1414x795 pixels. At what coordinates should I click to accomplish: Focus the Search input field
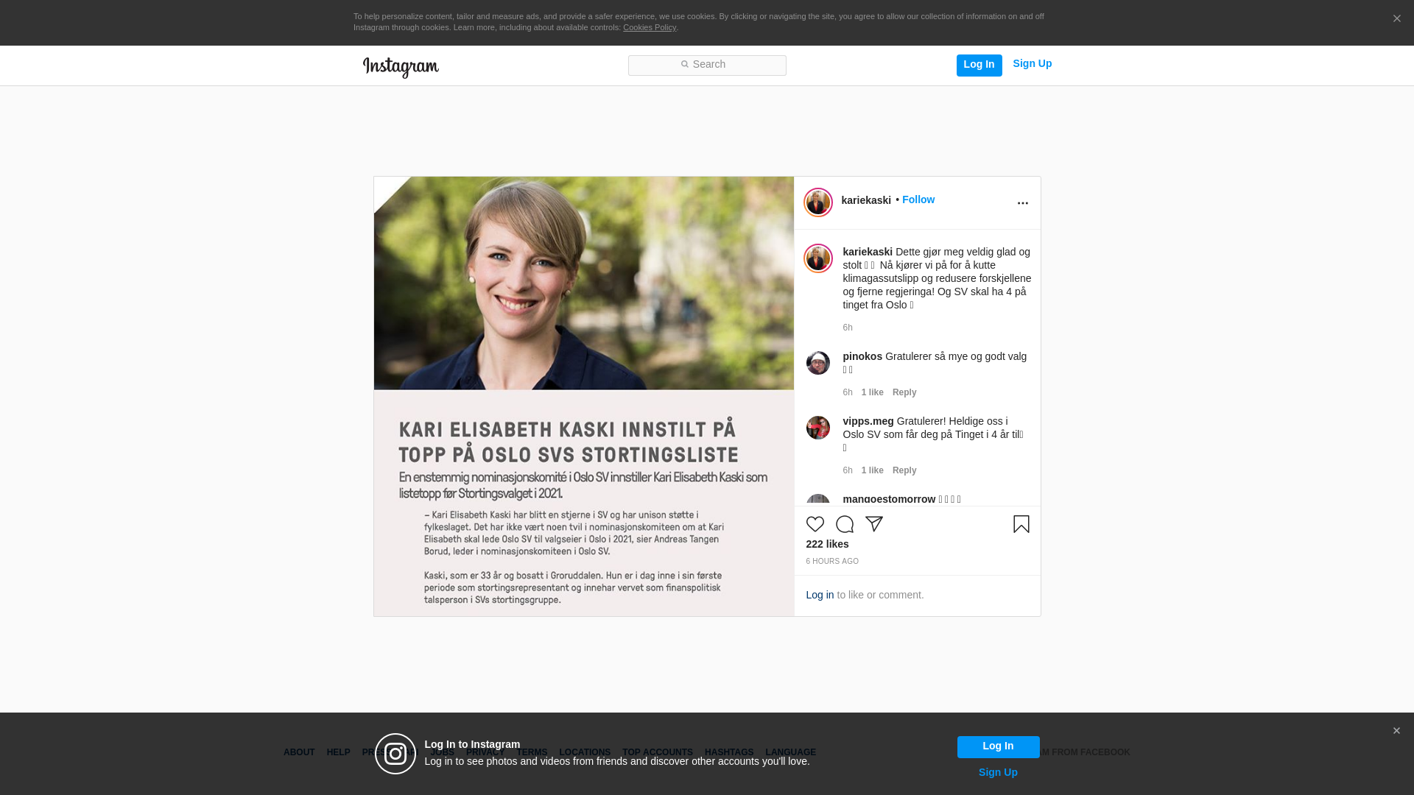(707, 66)
